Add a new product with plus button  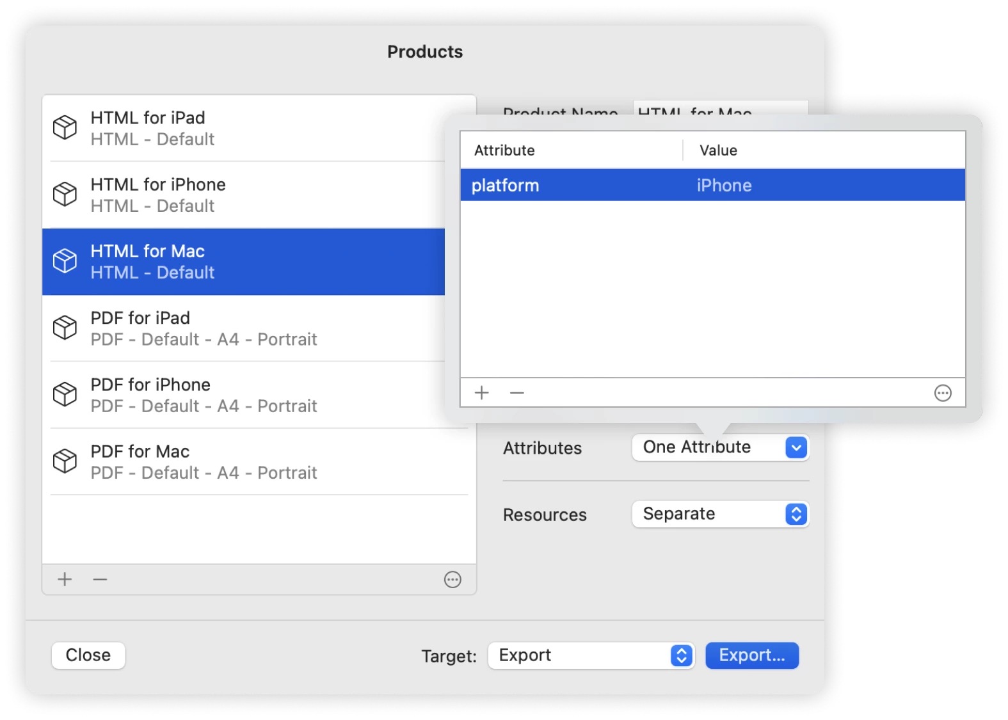tap(65, 580)
